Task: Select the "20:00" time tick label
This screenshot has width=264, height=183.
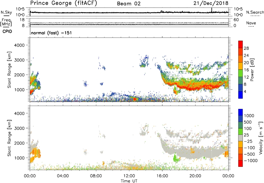Action: coord(195,176)
